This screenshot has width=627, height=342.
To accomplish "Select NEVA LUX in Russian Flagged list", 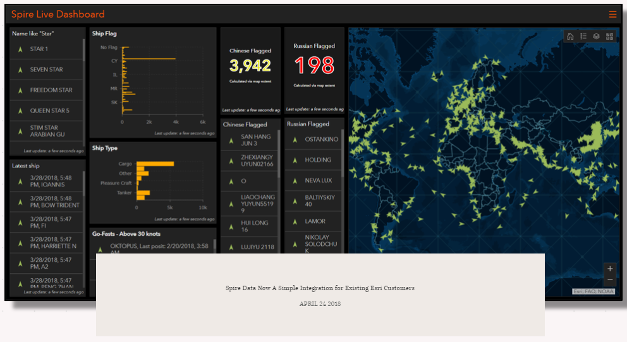I will pos(313,180).
